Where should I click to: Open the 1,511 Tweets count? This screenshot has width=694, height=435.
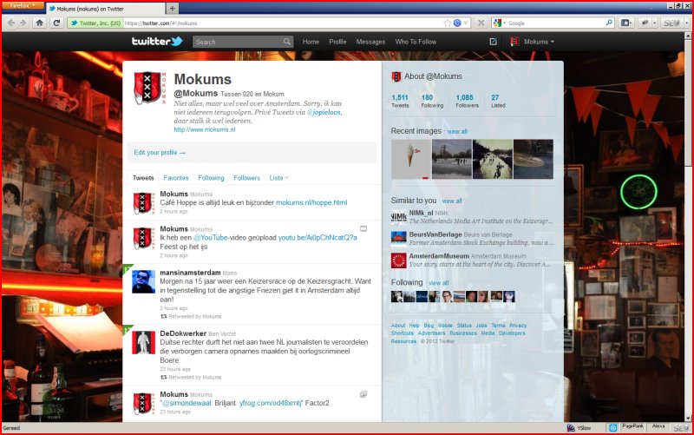pos(400,101)
